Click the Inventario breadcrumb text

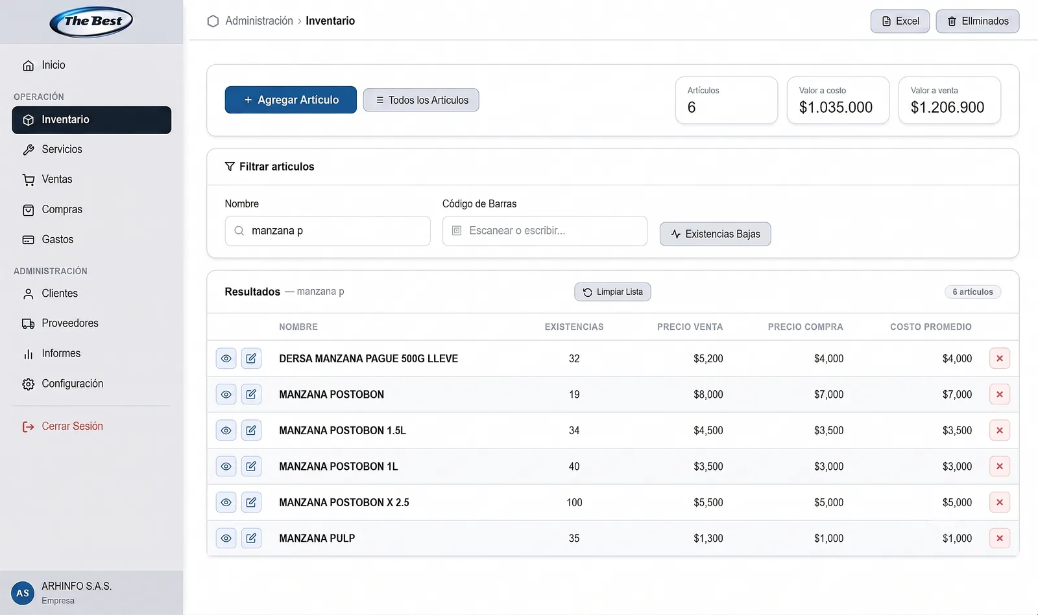click(330, 21)
